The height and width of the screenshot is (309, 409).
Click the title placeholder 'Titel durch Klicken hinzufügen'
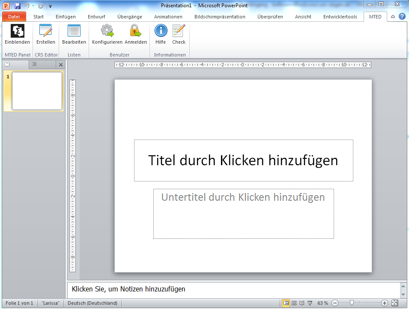click(x=243, y=160)
